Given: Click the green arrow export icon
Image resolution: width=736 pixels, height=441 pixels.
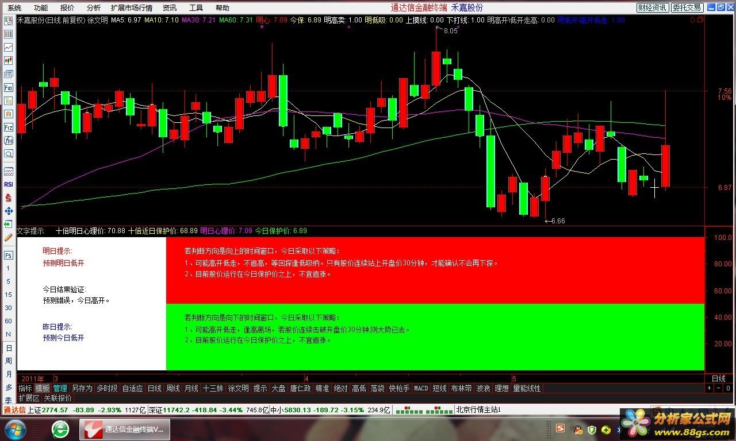Looking at the screenshot, I should [x=9, y=224].
